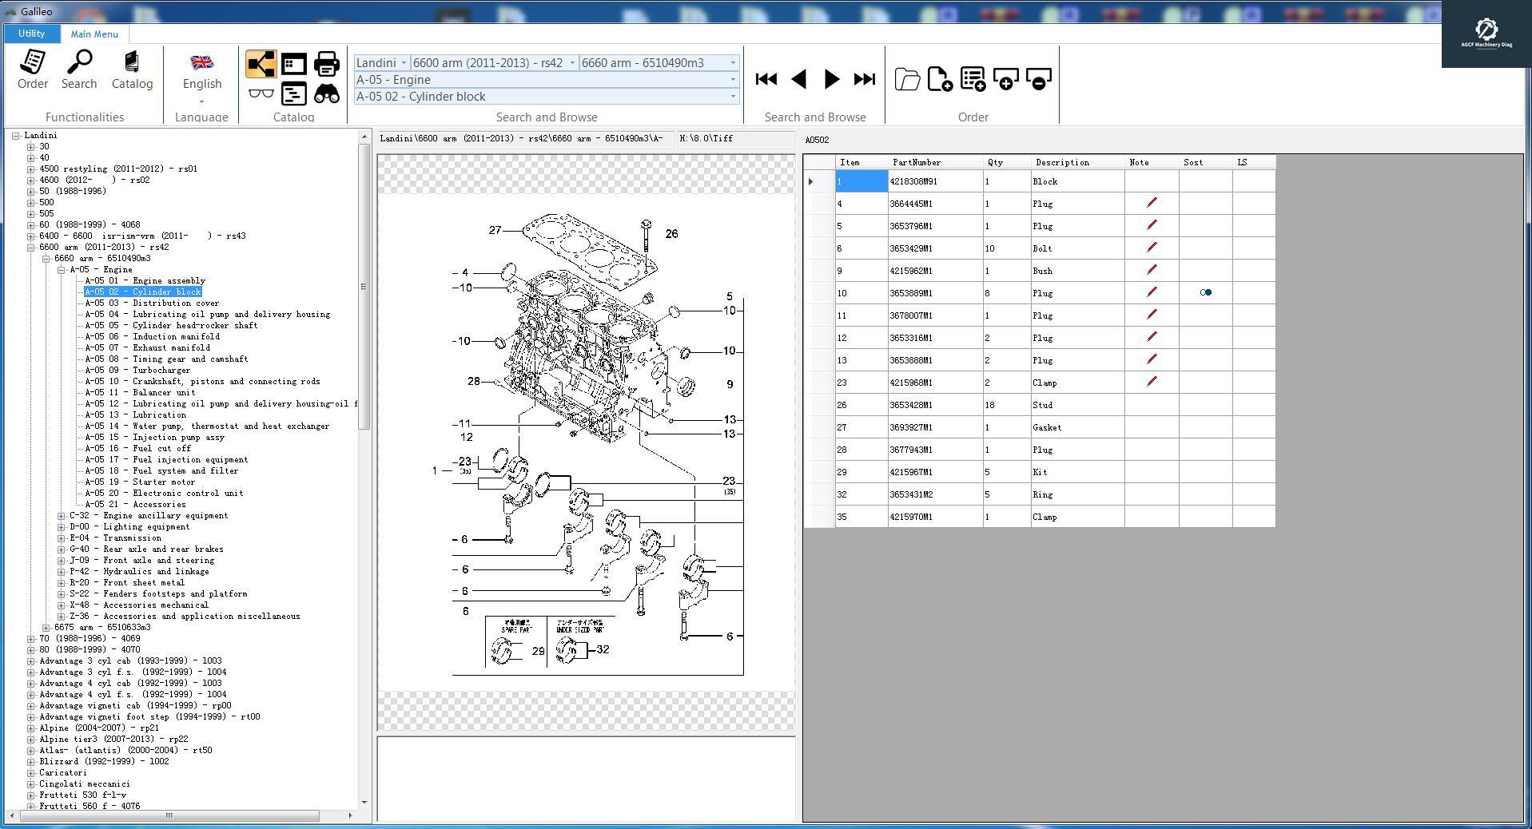
Task: Select the catalog tree view icon
Action: pos(261,64)
